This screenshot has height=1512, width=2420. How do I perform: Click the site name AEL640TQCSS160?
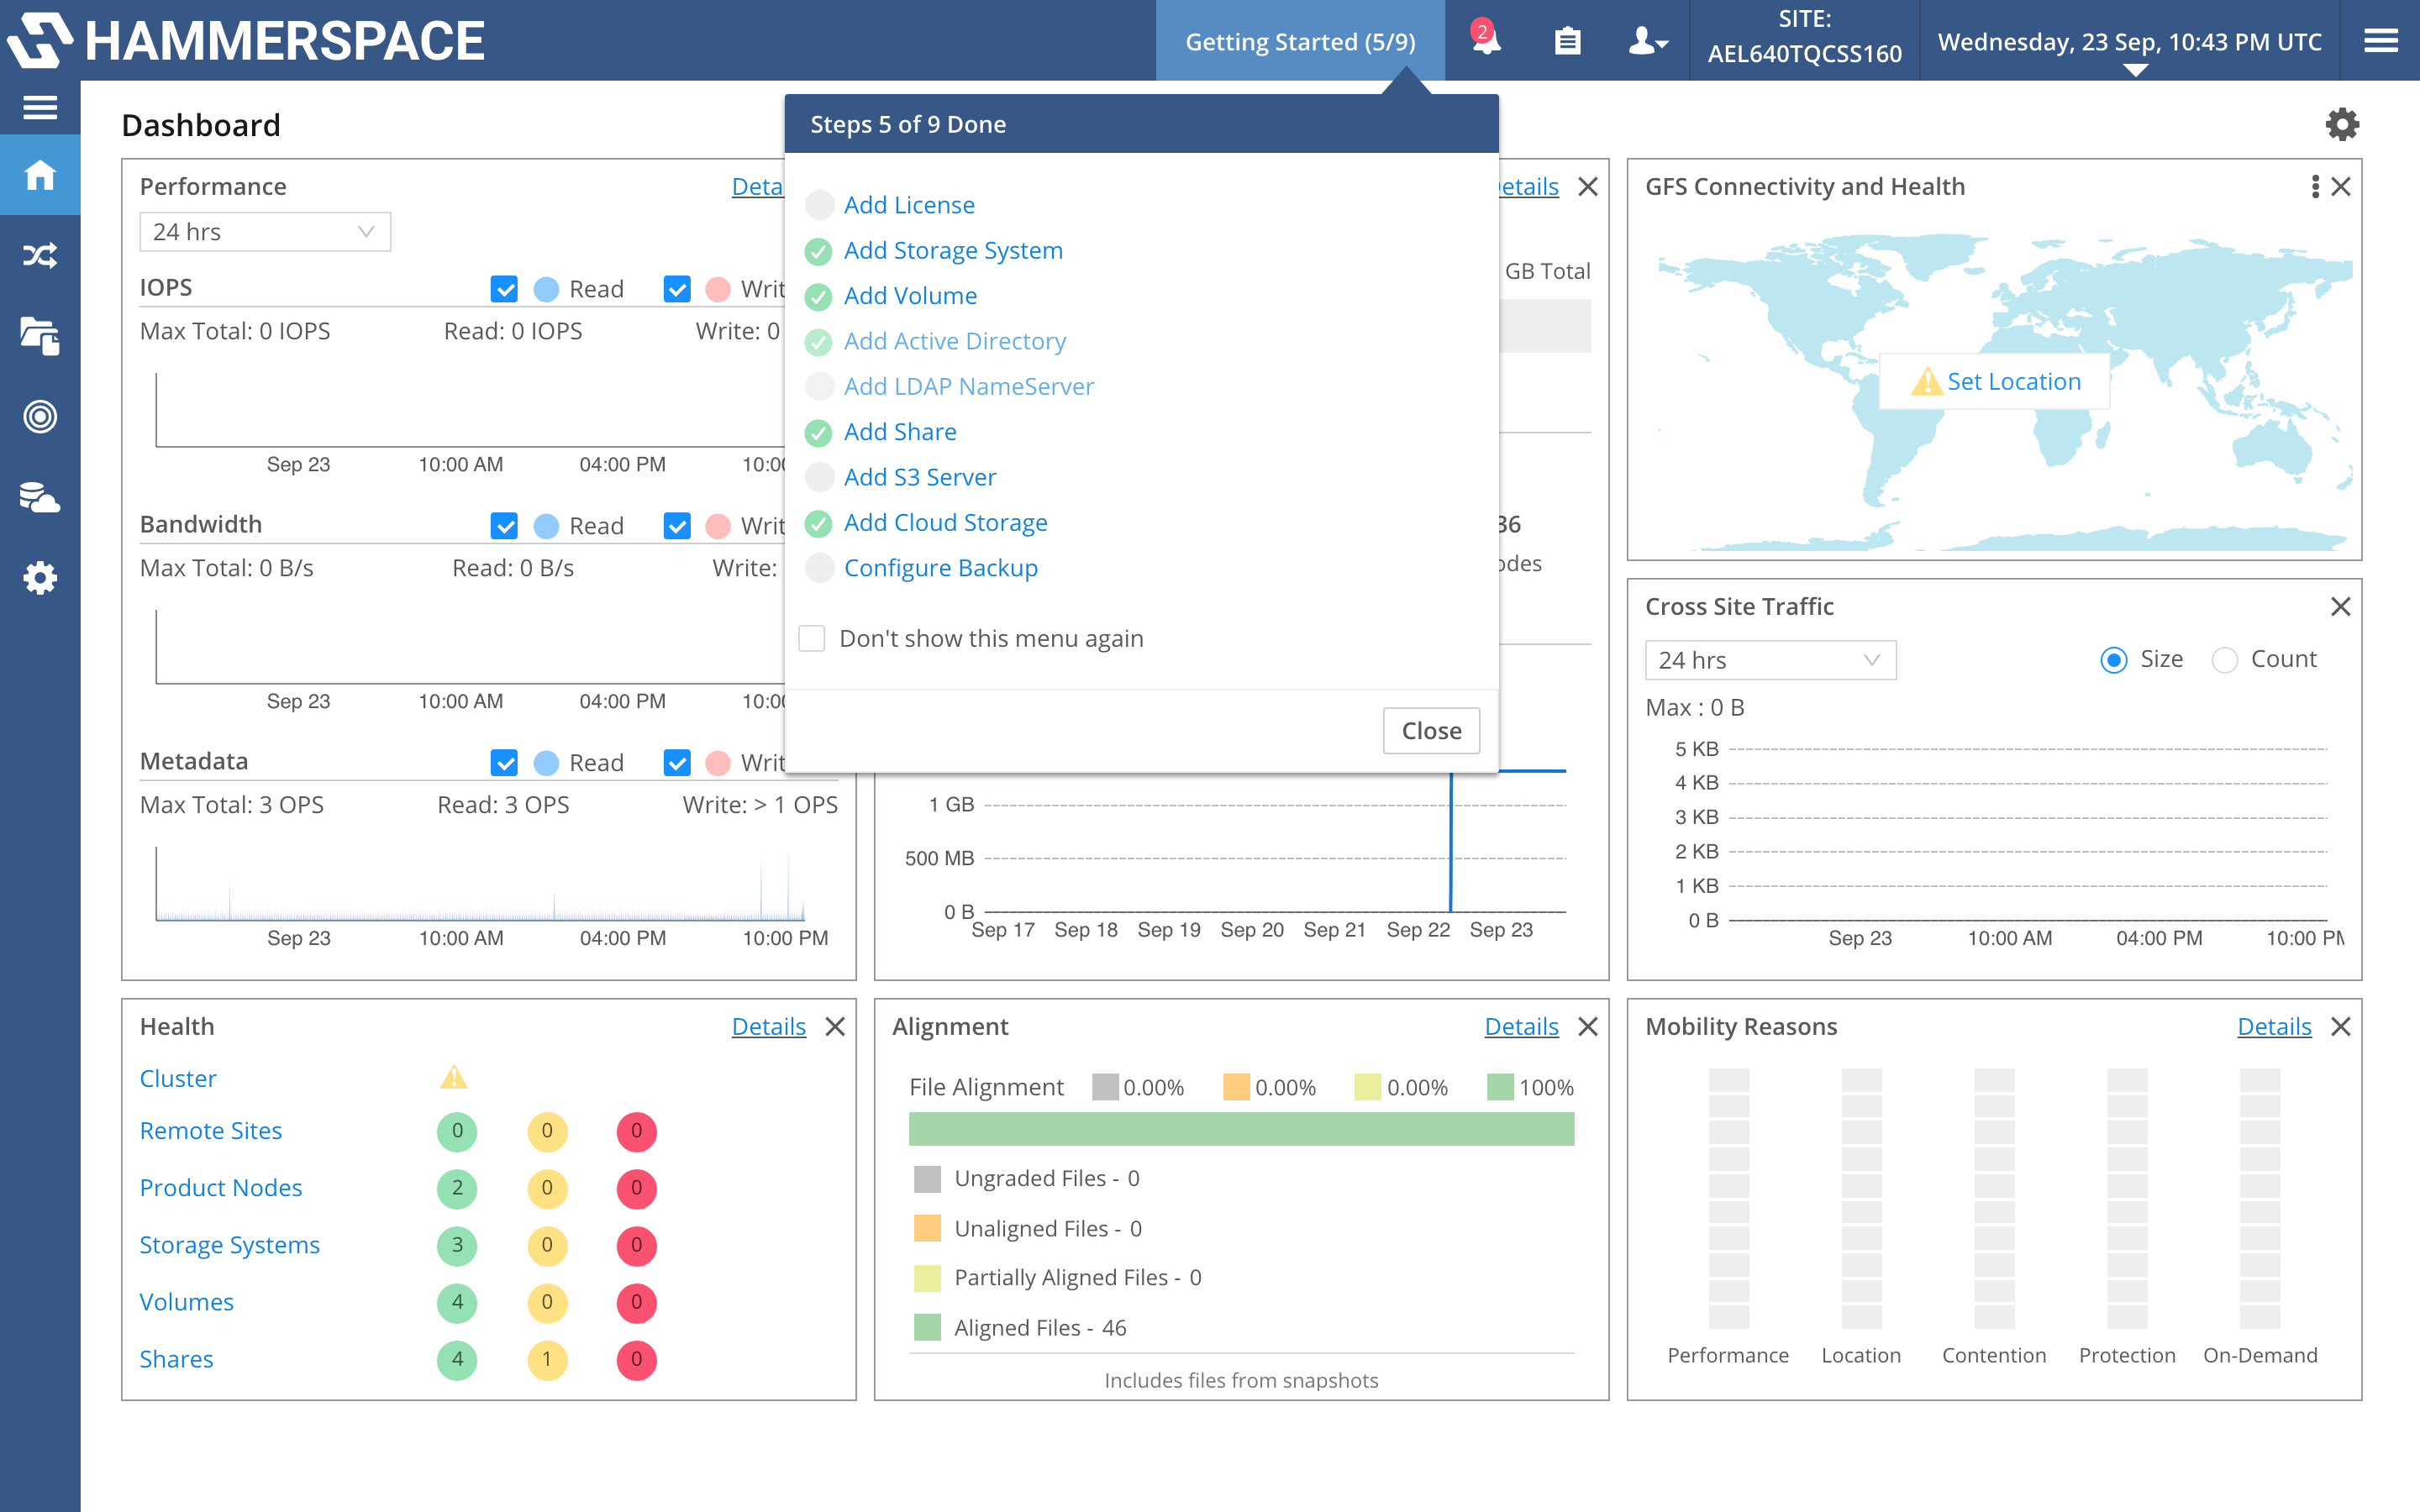[1804, 54]
